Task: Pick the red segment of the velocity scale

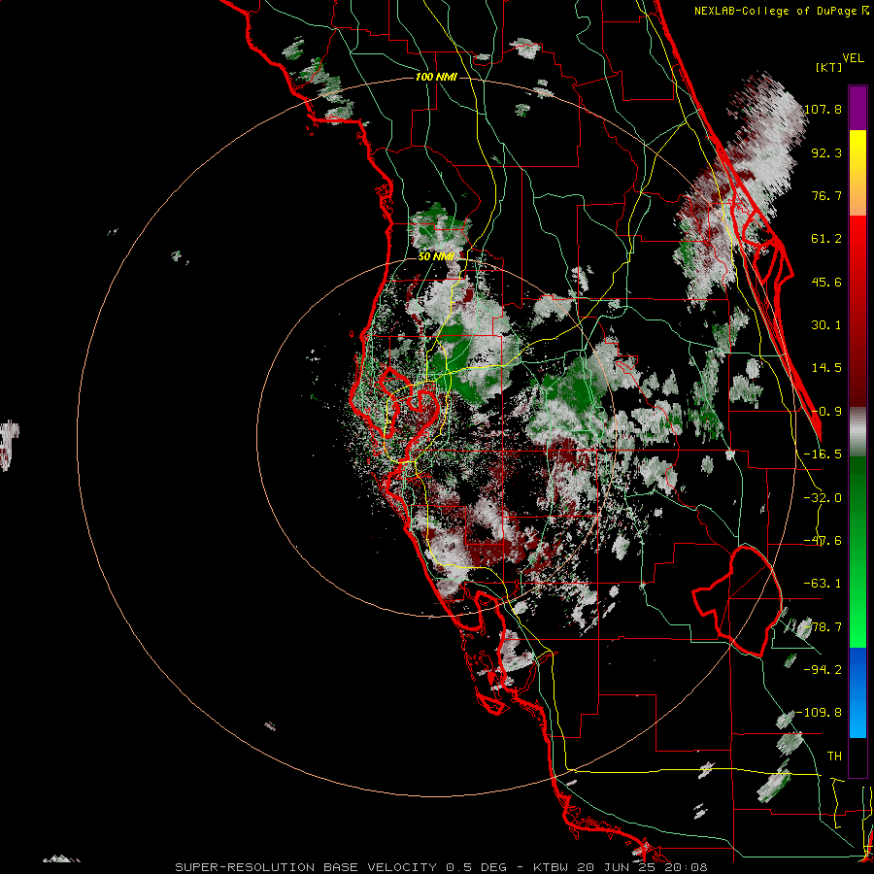Action: pyautogui.click(x=857, y=311)
